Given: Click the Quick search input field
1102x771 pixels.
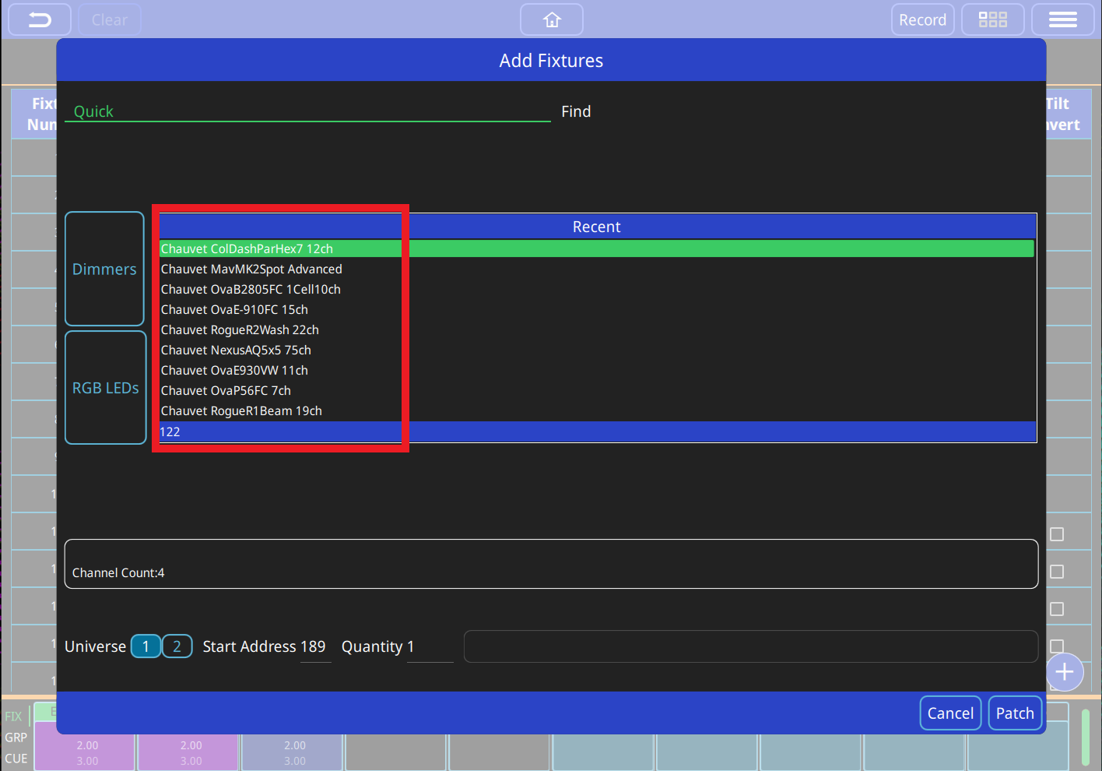Looking at the screenshot, I should pos(307,111).
